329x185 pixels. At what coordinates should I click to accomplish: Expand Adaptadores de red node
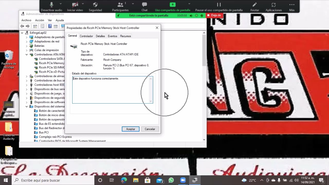click(26, 42)
